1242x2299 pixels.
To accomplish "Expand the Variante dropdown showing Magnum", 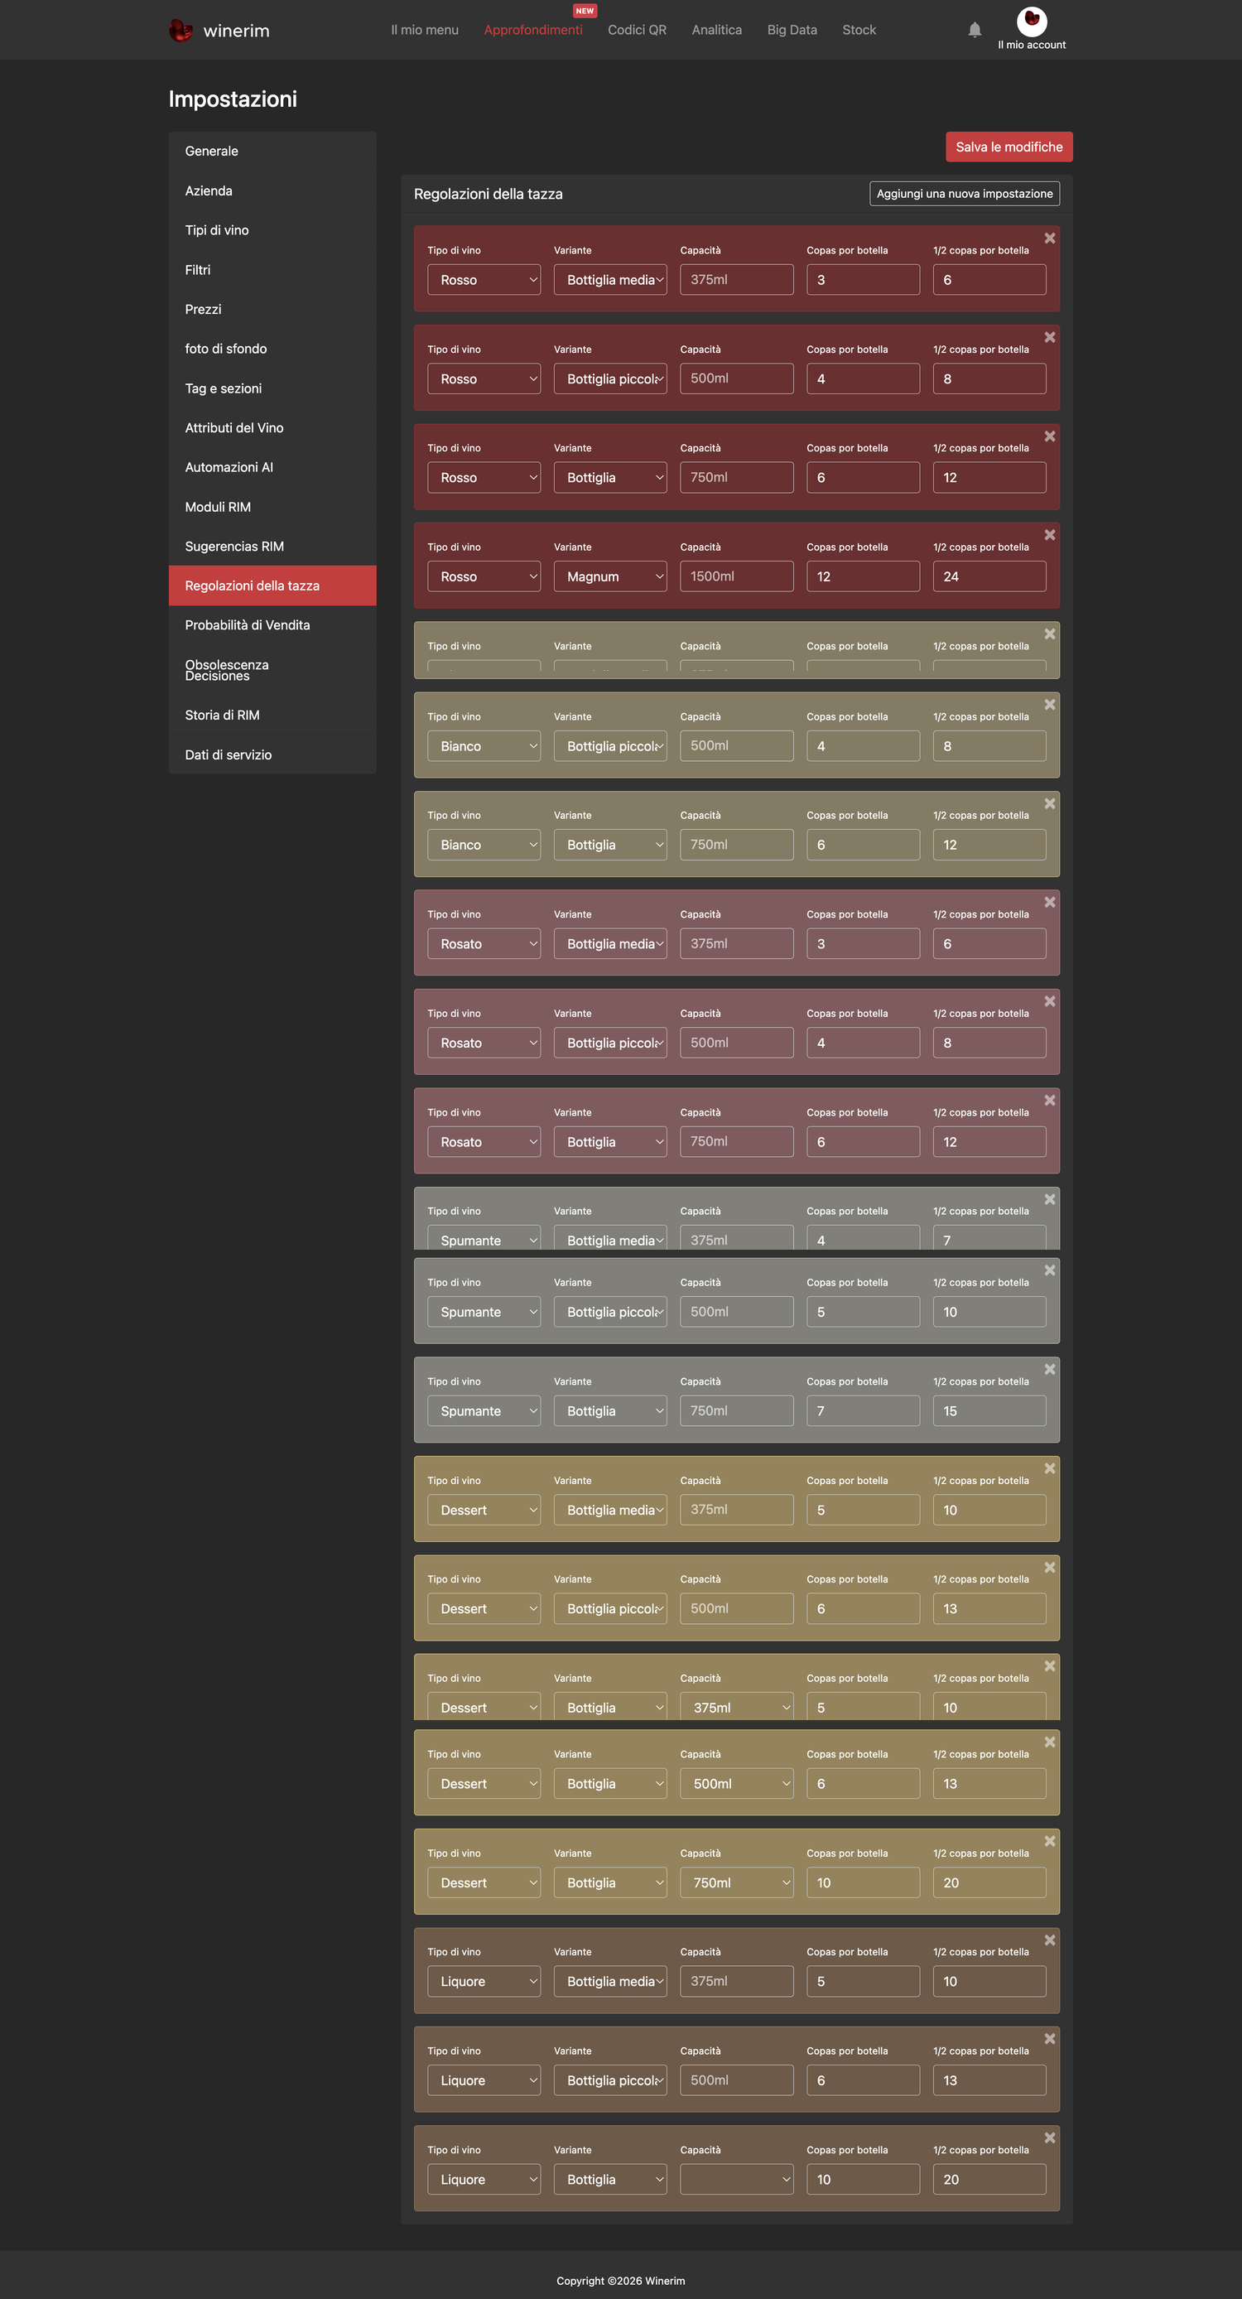I will coord(610,576).
